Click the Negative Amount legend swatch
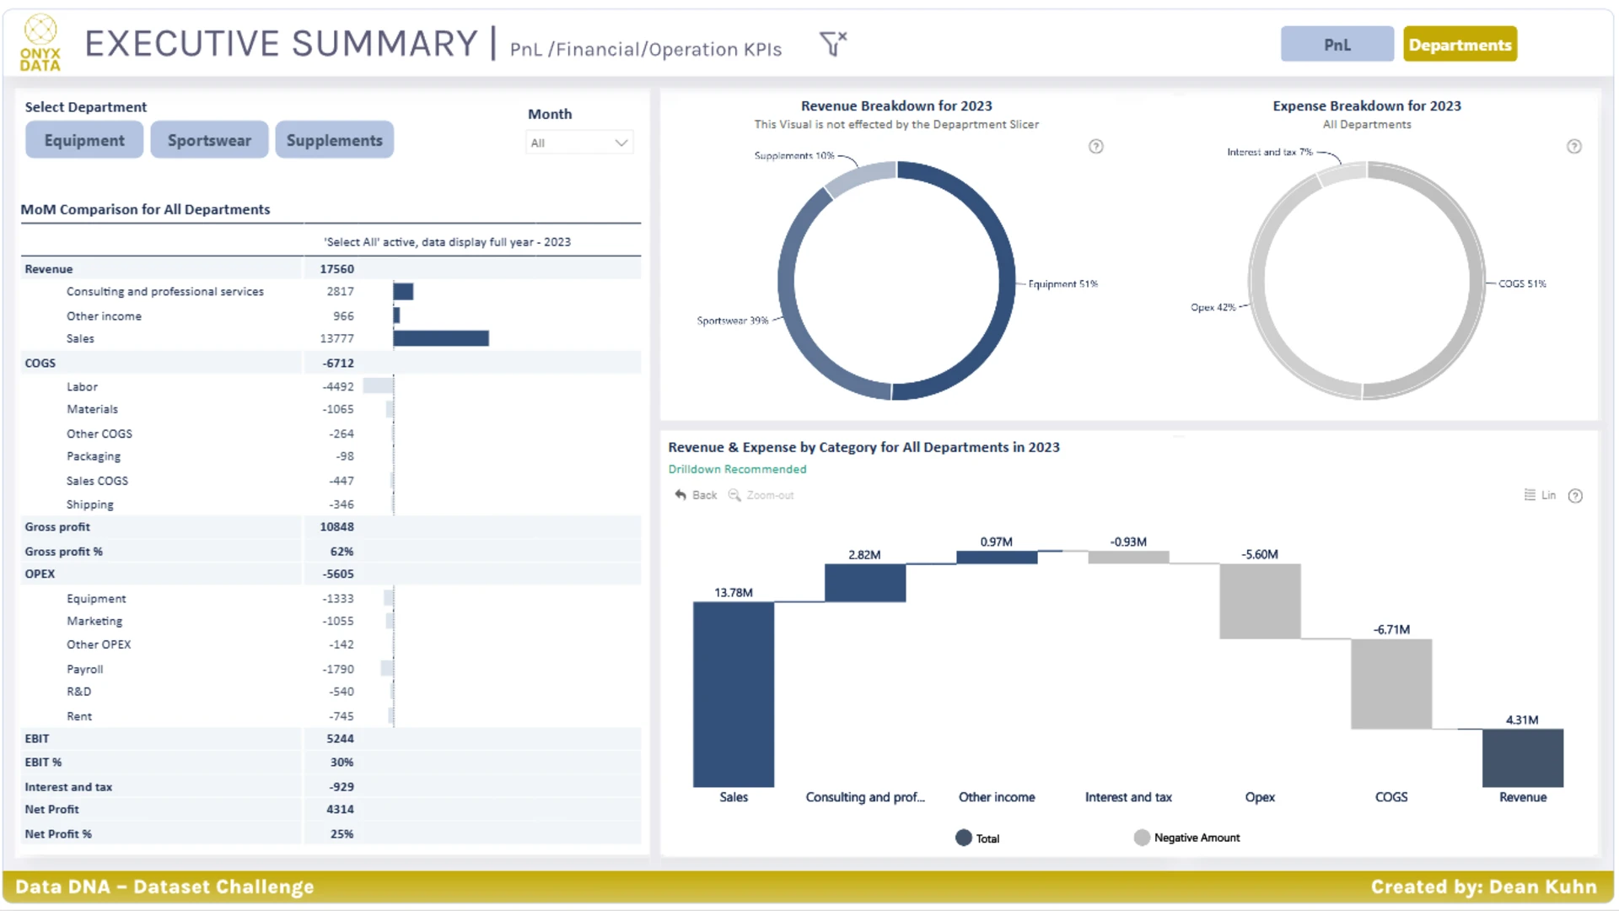 click(1142, 838)
